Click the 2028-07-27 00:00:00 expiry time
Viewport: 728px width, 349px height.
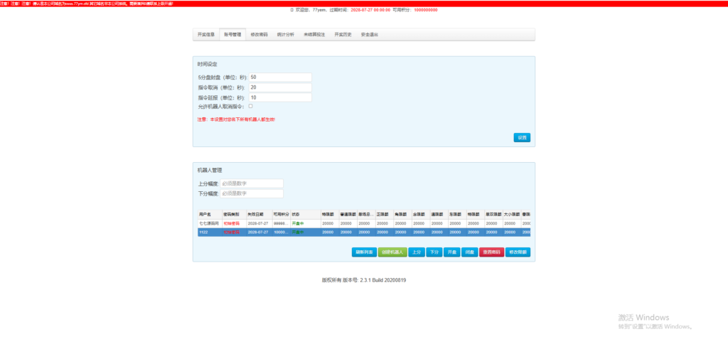pos(370,10)
